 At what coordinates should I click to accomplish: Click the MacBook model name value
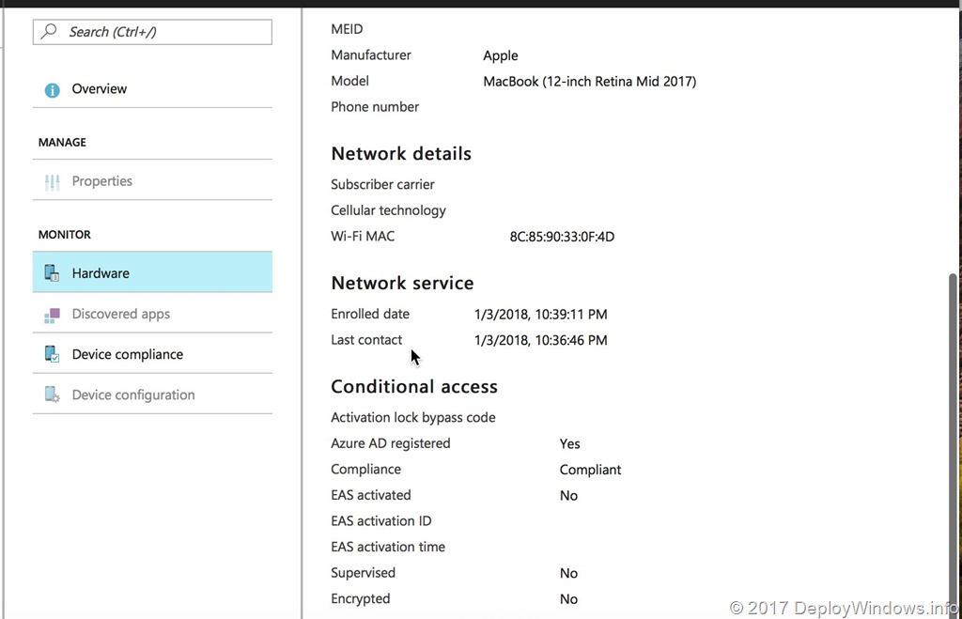589,82
